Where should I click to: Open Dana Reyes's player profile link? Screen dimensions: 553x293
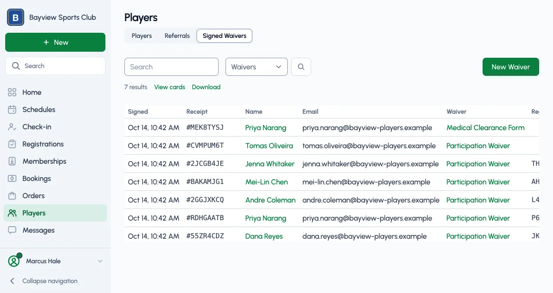[264, 236]
